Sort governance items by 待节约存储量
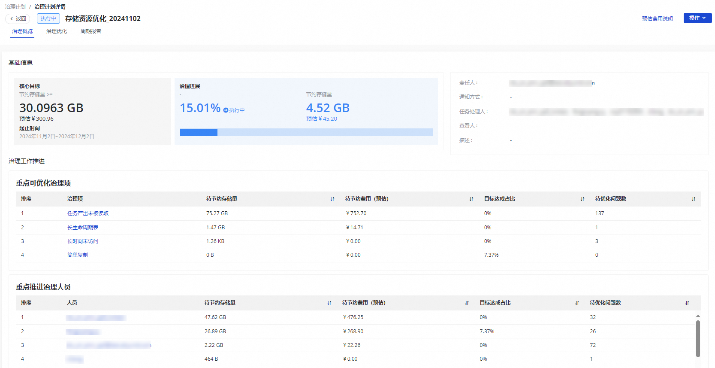 (x=332, y=199)
